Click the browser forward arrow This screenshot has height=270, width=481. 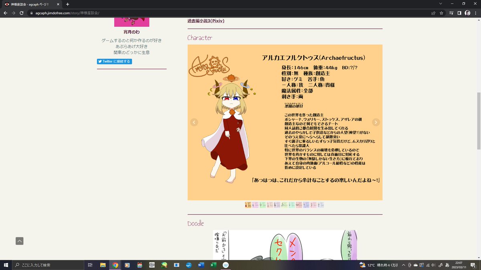click(14, 13)
